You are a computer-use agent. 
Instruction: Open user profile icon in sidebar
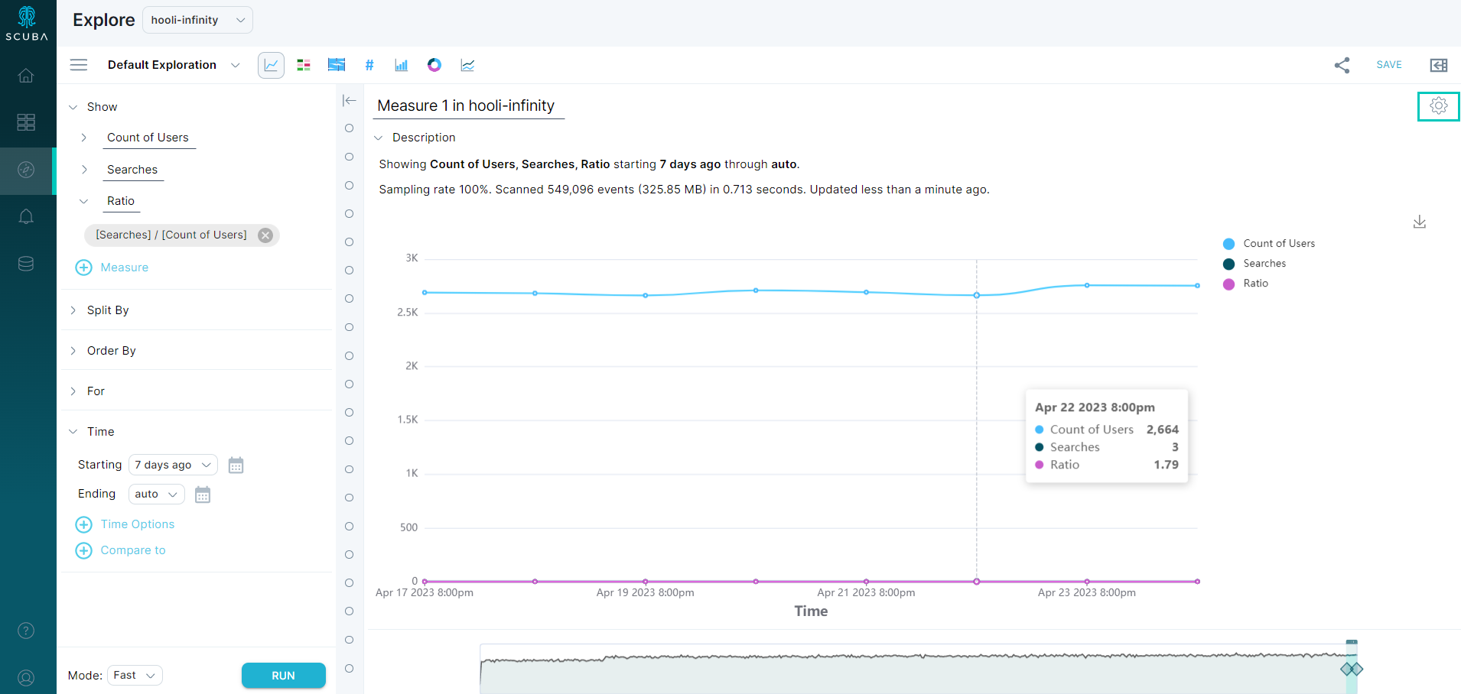tap(26, 678)
